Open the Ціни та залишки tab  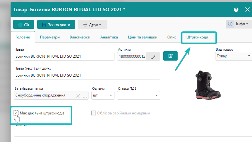coord(142,37)
